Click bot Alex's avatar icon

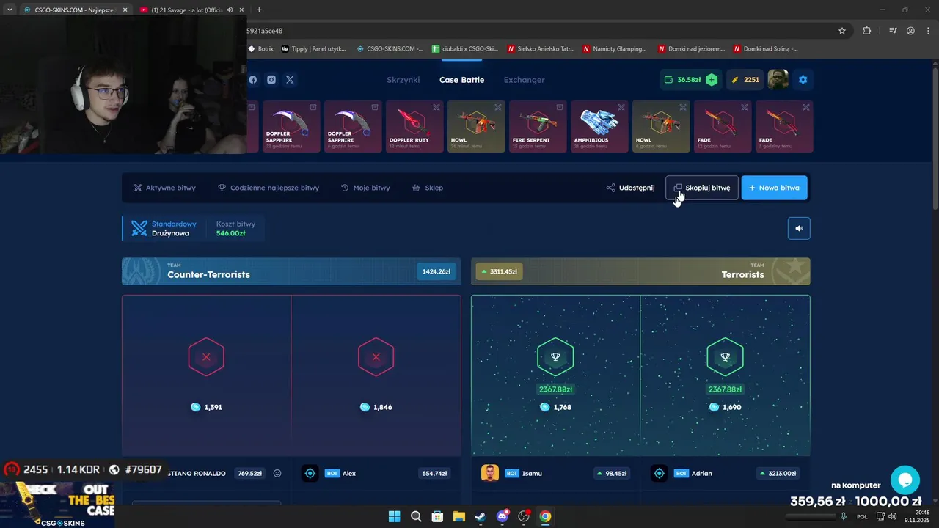point(310,474)
